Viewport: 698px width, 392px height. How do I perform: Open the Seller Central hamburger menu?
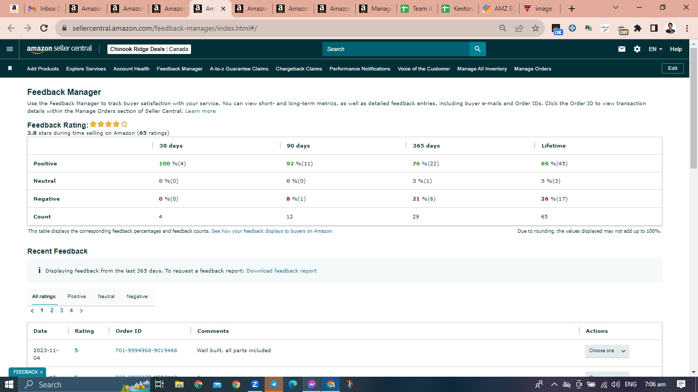[x=10, y=49]
